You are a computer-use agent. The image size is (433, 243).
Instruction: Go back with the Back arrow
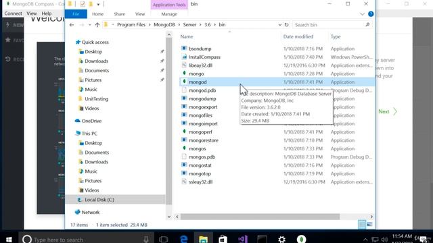coord(72,25)
